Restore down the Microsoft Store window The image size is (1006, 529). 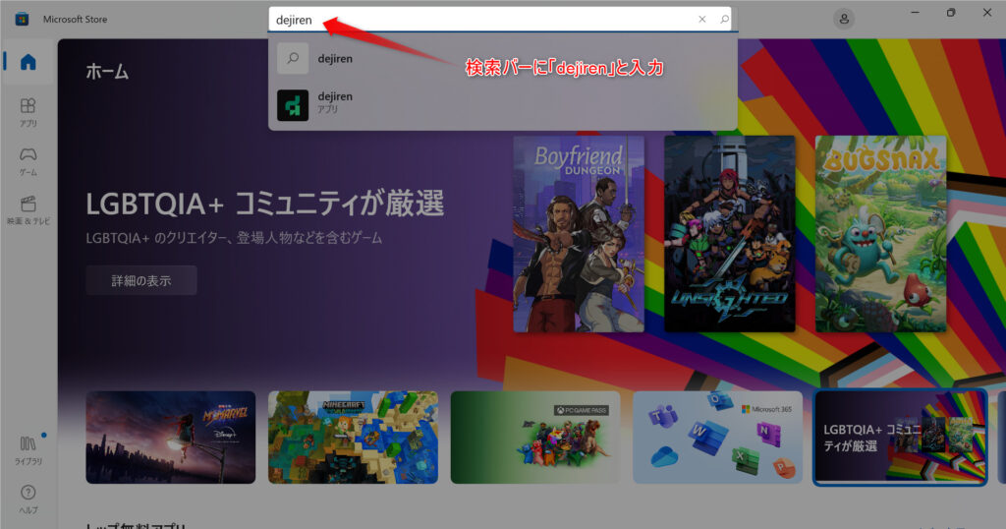[951, 12]
